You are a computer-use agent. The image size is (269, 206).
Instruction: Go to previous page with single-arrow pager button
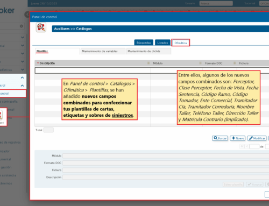coord(247,146)
